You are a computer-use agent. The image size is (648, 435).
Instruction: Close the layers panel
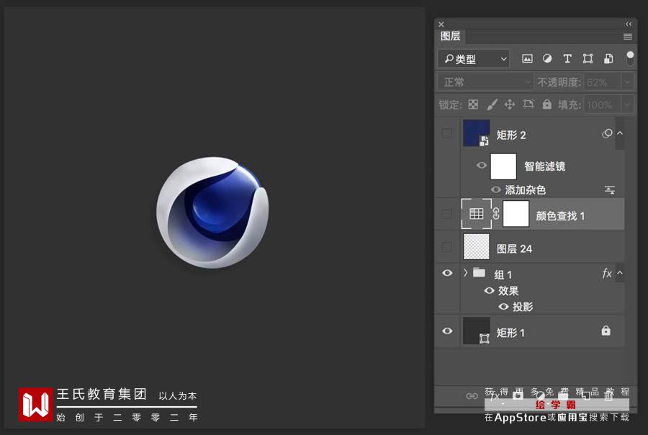[x=441, y=24]
